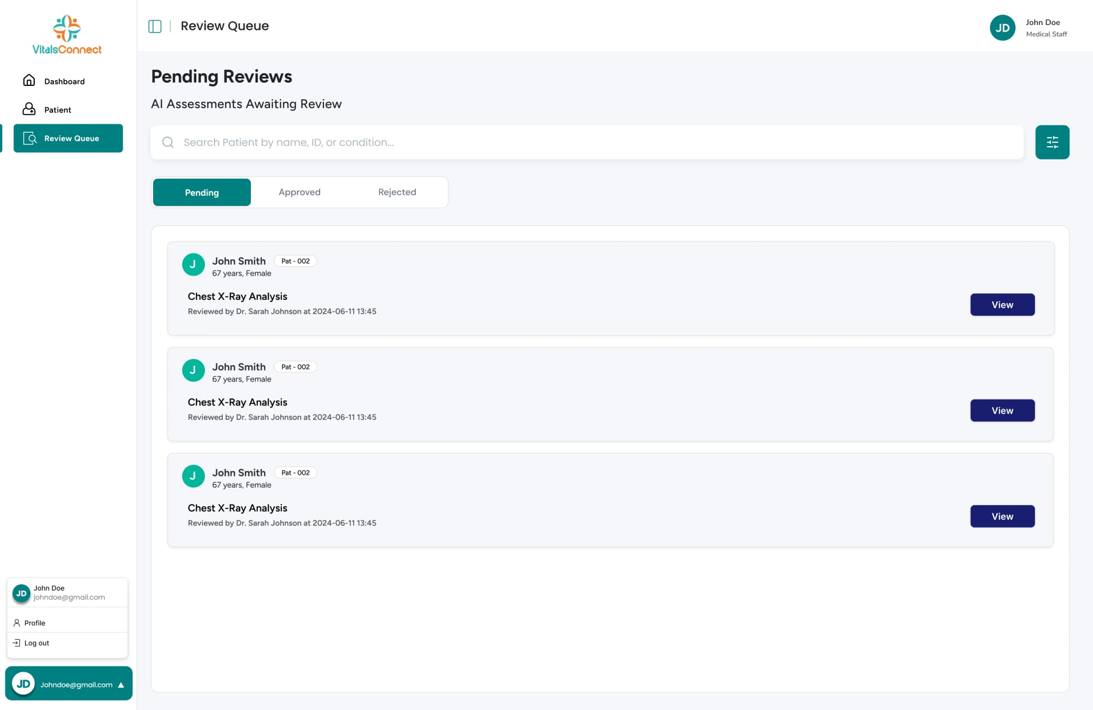Image resolution: width=1093 pixels, height=710 pixels.
Task: Click Pat - 002 badge on second card
Action: point(295,366)
